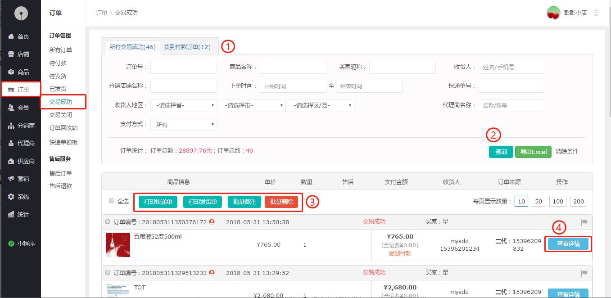
Task: Open the city (请选择市) dropdown
Action: tap(252, 106)
